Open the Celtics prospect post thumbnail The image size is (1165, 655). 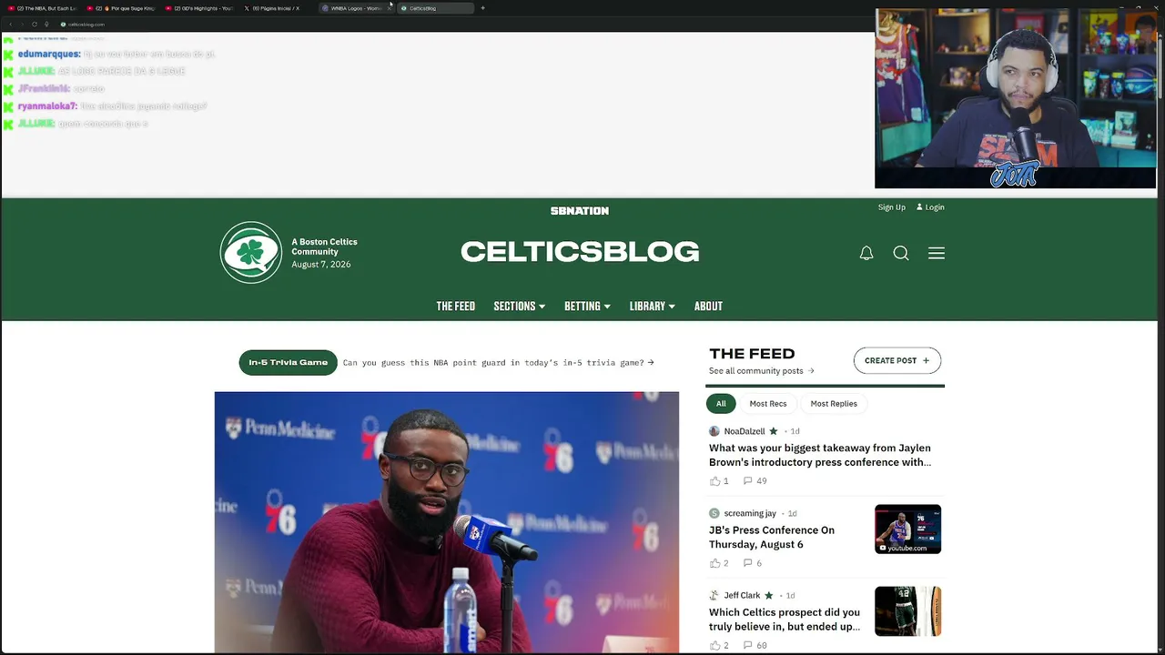[908, 611]
